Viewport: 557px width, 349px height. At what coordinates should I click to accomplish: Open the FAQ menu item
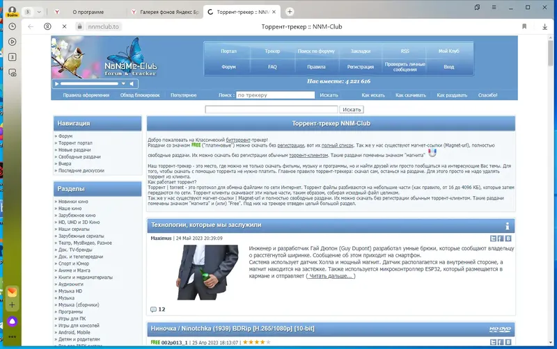[272, 67]
